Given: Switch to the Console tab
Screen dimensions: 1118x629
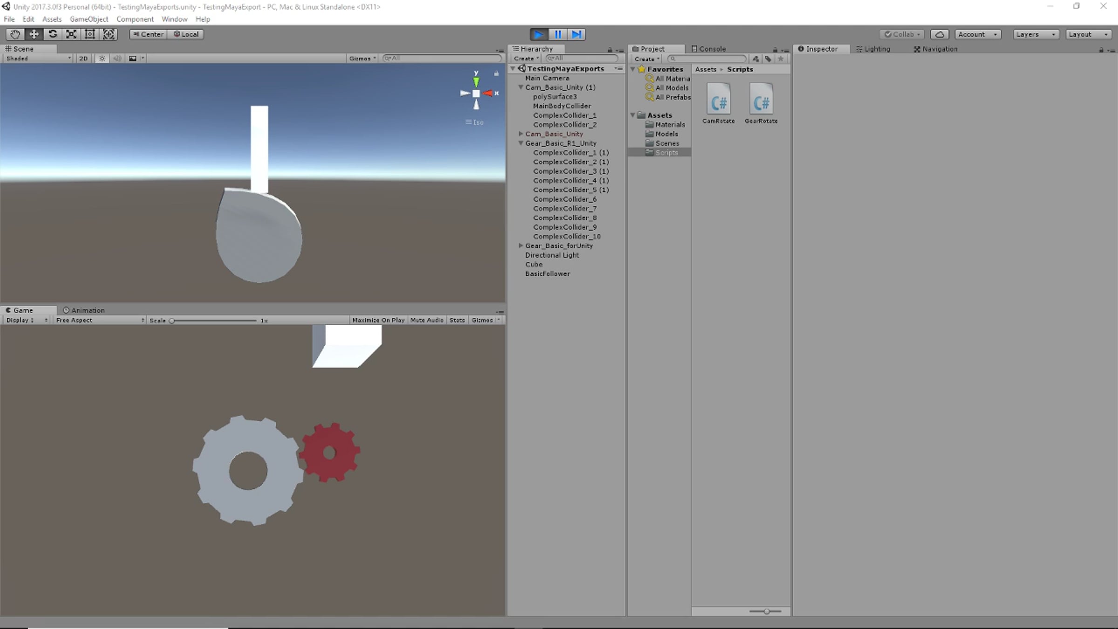Looking at the screenshot, I should [x=709, y=49].
